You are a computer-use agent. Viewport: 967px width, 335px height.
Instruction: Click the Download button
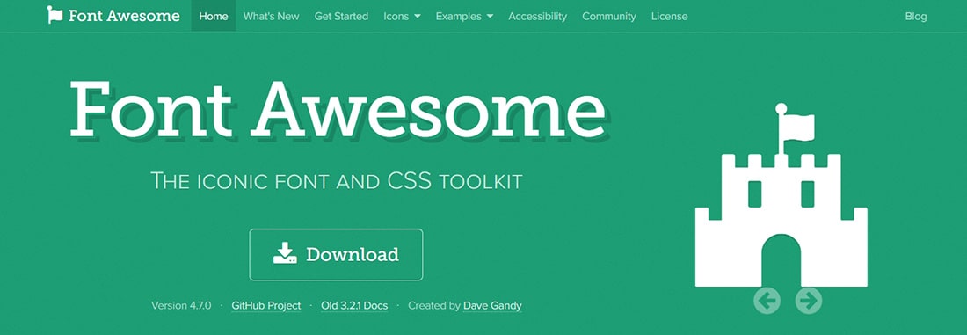click(336, 254)
